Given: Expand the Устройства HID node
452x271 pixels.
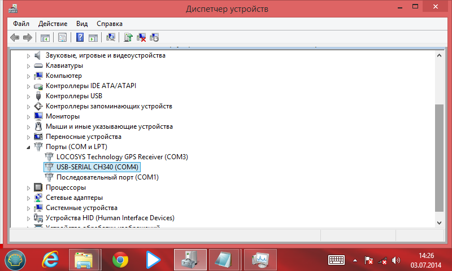Looking at the screenshot, I should click(28, 218).
